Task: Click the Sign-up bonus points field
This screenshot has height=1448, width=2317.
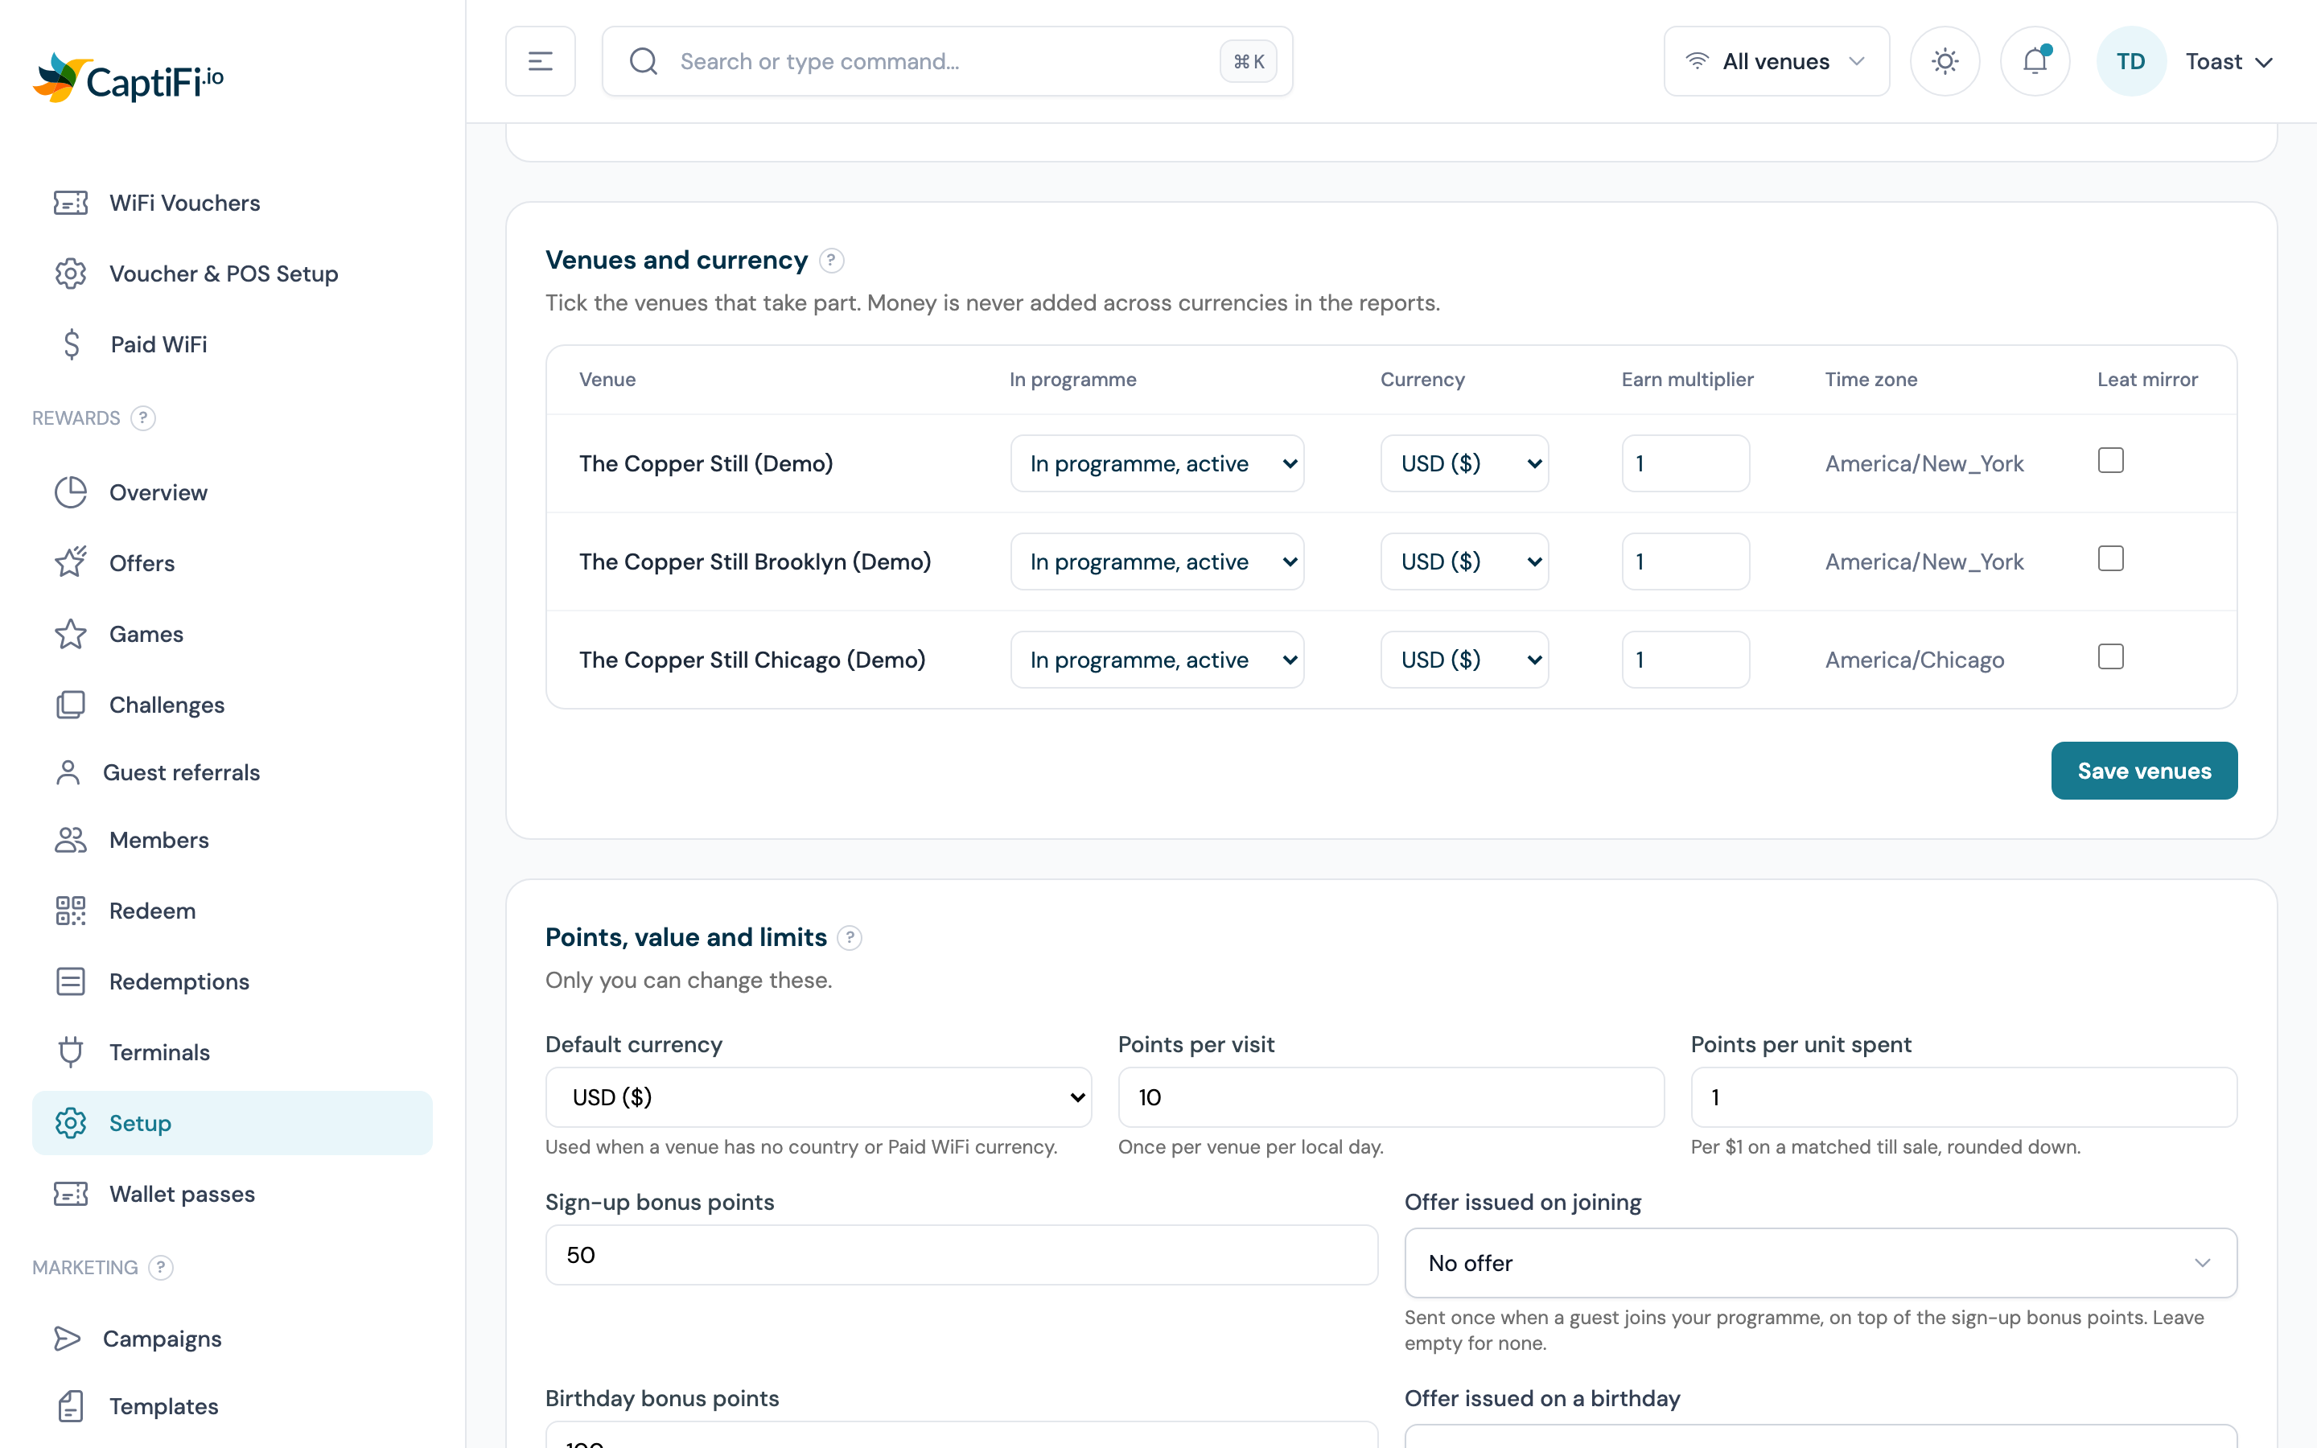Action: [x=961, y=1256]
